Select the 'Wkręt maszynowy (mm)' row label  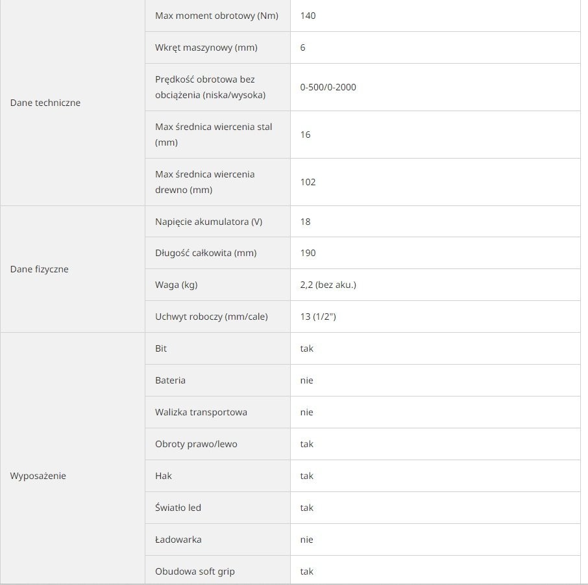coord(208,47)
